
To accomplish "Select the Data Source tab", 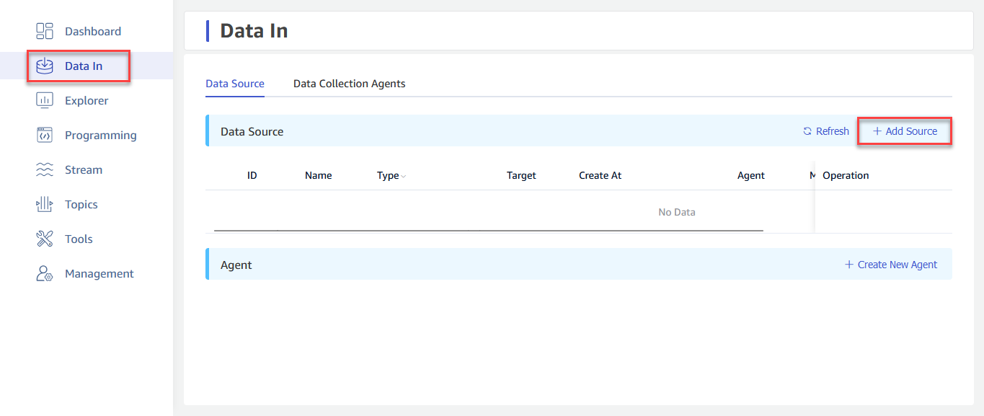I will [234, 83].
